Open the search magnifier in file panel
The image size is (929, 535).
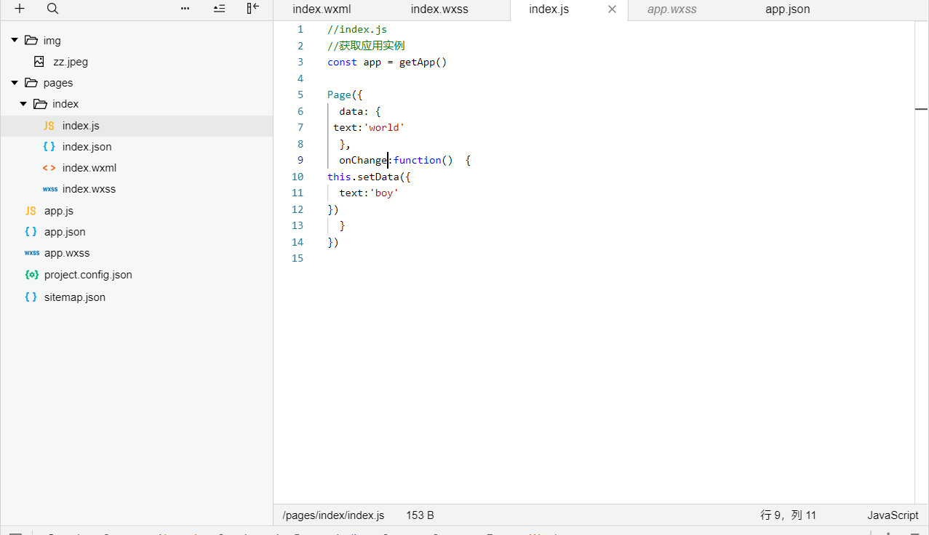click(x=52, y=9)
